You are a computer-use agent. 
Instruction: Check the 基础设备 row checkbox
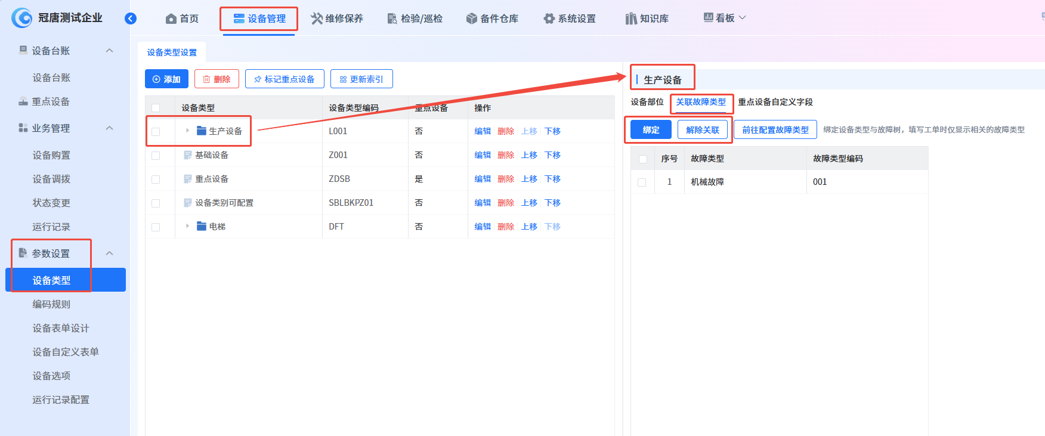(156, 156)
